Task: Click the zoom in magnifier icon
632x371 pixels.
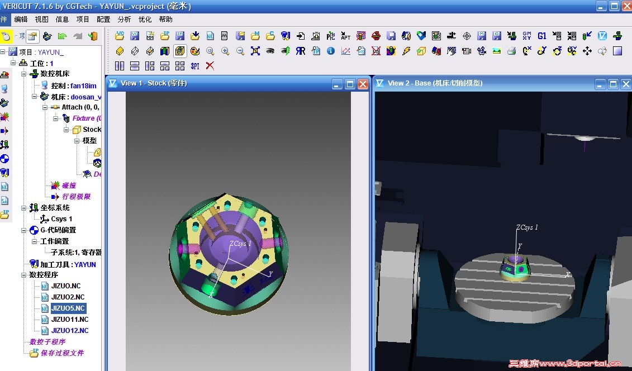Action: [225, 51]
